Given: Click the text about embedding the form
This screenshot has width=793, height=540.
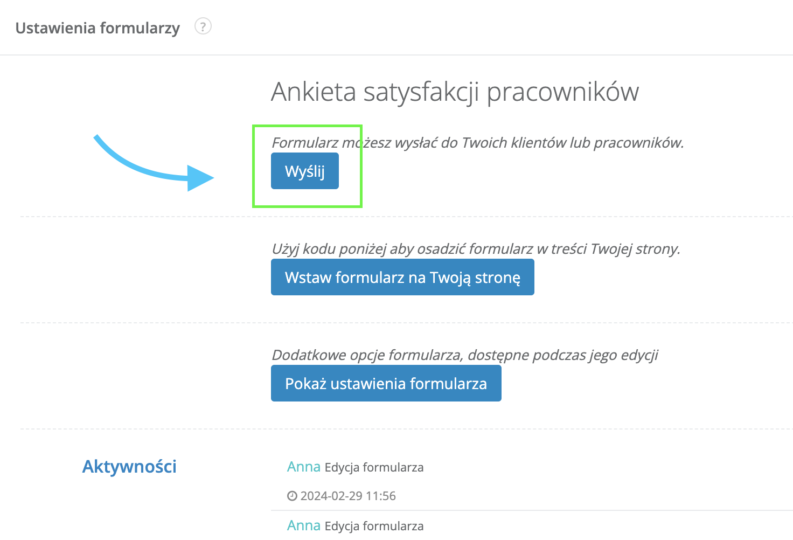Looking at the screenshot, I should tap(476, 249).
